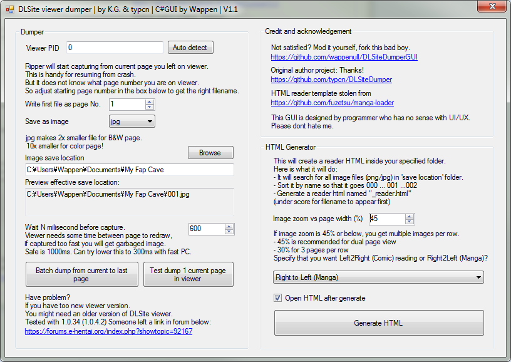Decrease the wait milliseconds stepper
The height and width of the screenshot is (362, 511).
[x=229, y=232]
